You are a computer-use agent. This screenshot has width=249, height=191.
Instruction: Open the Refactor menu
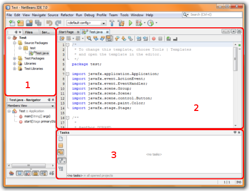click(67, 15)
